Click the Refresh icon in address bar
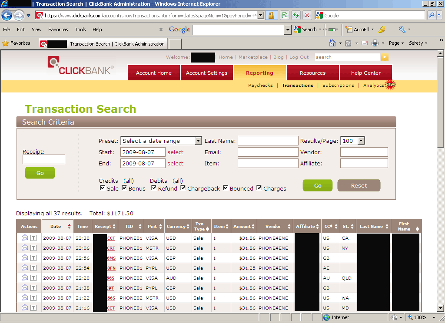Image resolution: width=445 pixels, height=323 pixels. [296, 16]
